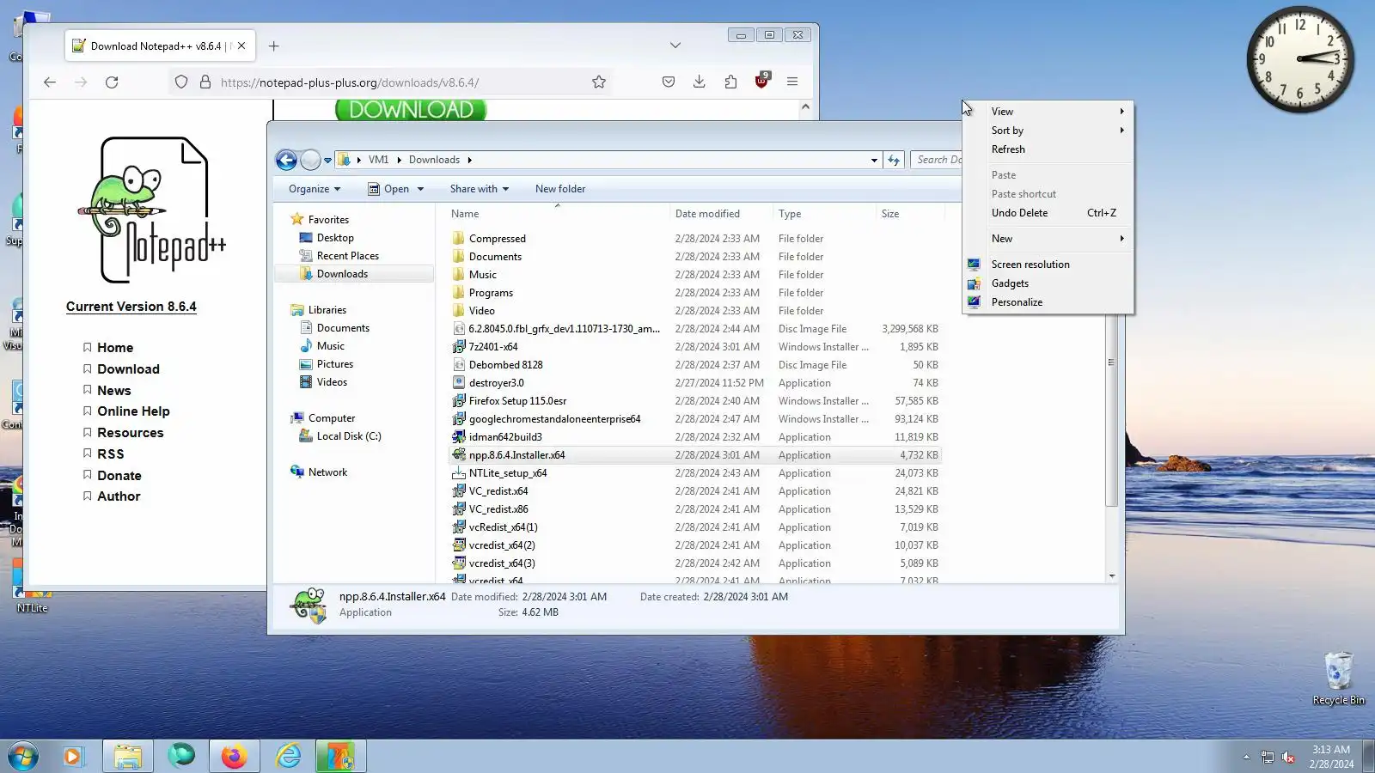Screen dimensions: 1375x773
Task: Open New submenu in context menu
Action: point(1048,239)
